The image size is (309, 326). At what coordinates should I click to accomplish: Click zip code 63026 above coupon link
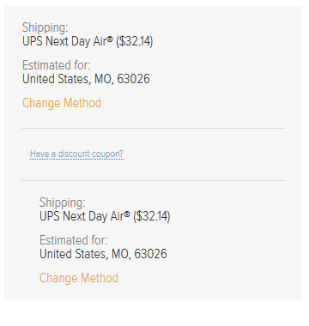tap(133, 79)
